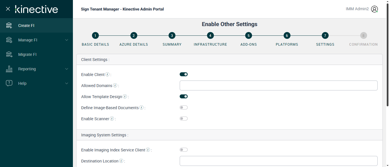Click the Kinective logo
This screenshot has height=167, width=389.
click(36, 9)
